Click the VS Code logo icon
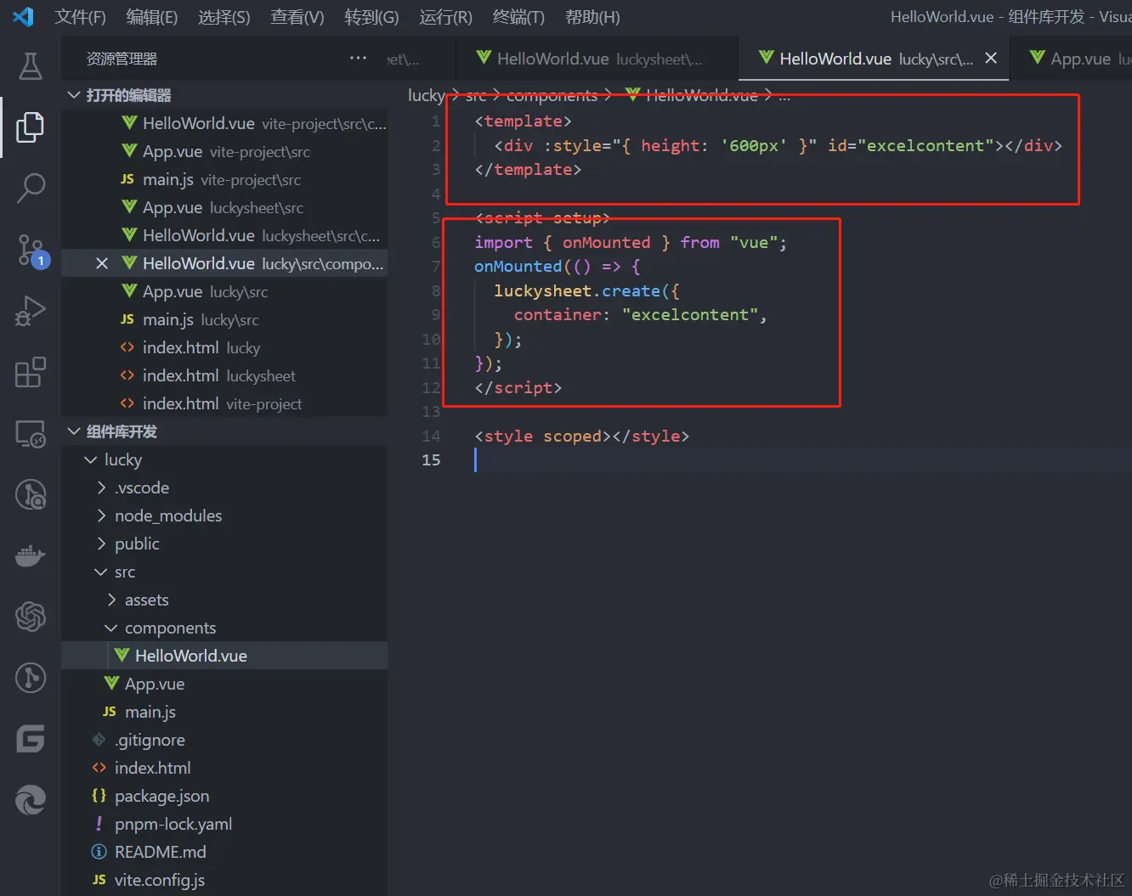 click(x=24, y=16)
